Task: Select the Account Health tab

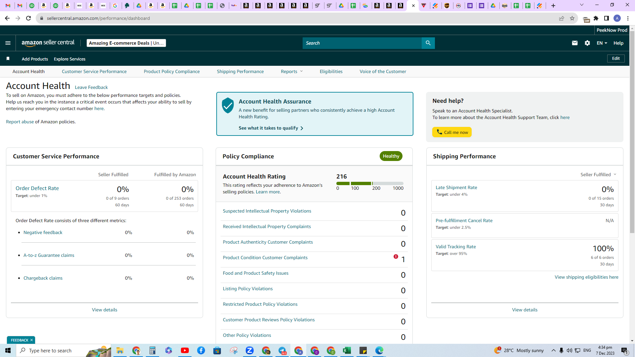Action: [28, 71]
